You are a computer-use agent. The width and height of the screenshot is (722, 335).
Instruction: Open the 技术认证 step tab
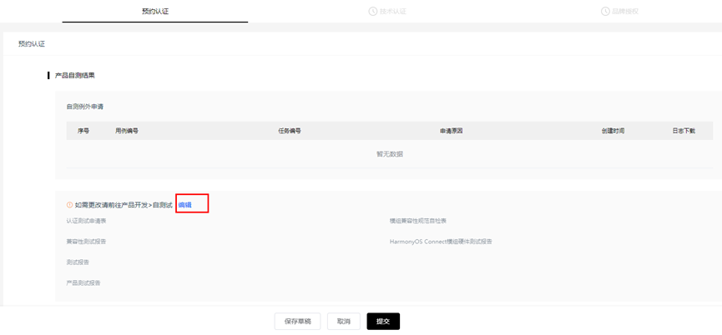(x=387, y=12)
